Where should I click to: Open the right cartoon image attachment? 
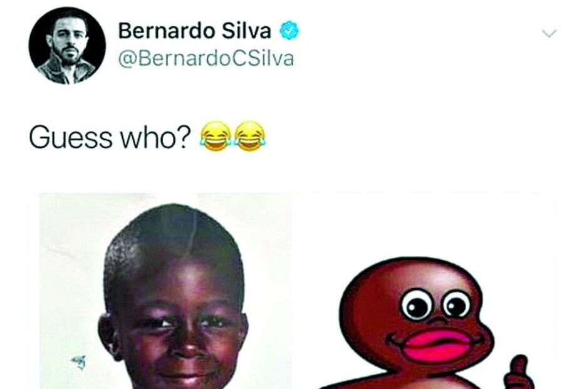pos(424,291)
